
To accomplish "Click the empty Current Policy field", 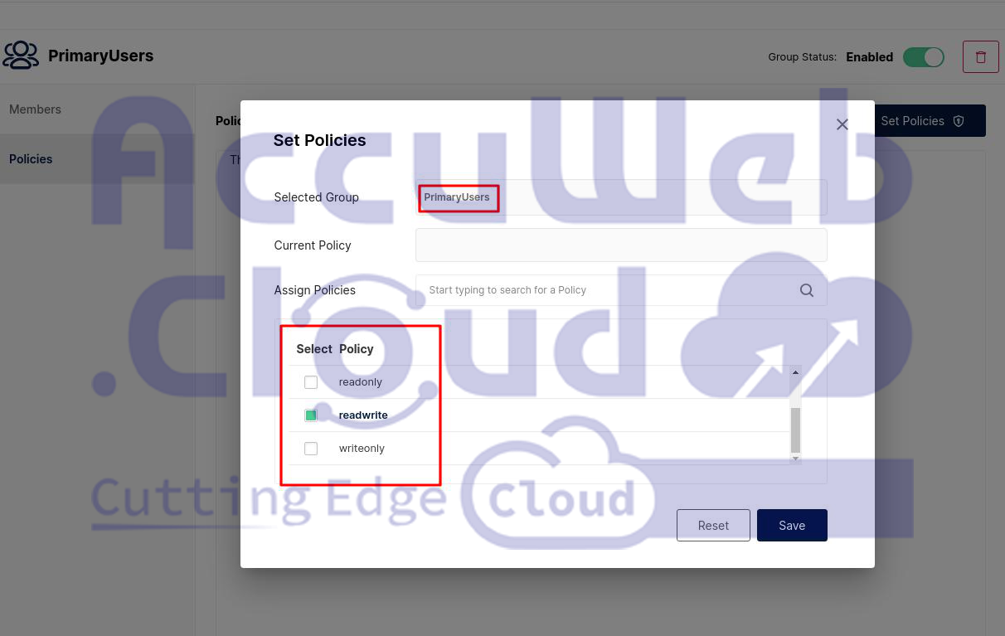I will (x=620, y=245).
